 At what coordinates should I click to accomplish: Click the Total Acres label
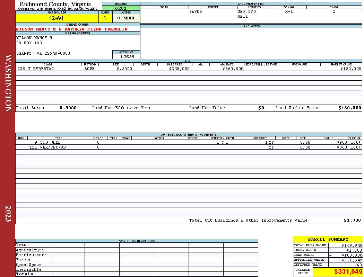(x=30, y=108)
